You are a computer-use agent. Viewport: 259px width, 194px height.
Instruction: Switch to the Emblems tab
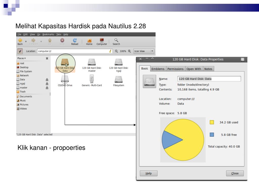pos(158,69)
